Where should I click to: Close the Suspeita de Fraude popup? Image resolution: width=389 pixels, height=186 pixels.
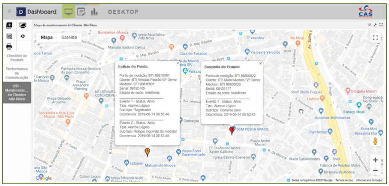[x=260, y=63]
